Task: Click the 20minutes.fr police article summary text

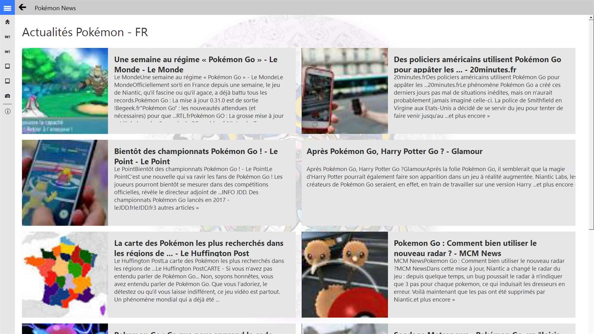Action: (x=478, y=96)
